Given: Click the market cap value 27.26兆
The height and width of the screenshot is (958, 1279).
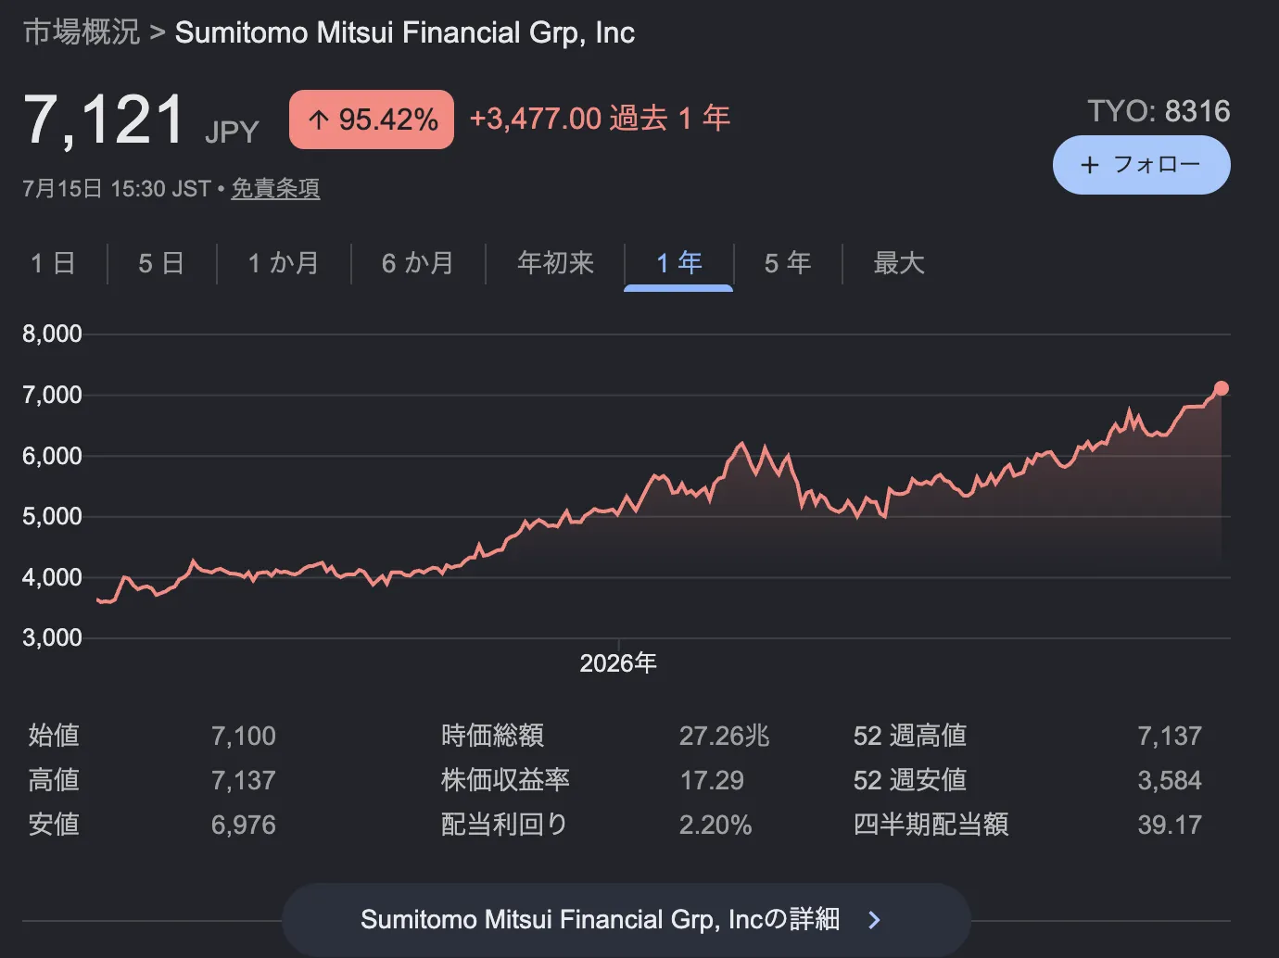Looking at the screenshot, I should (x=725, y=736).
